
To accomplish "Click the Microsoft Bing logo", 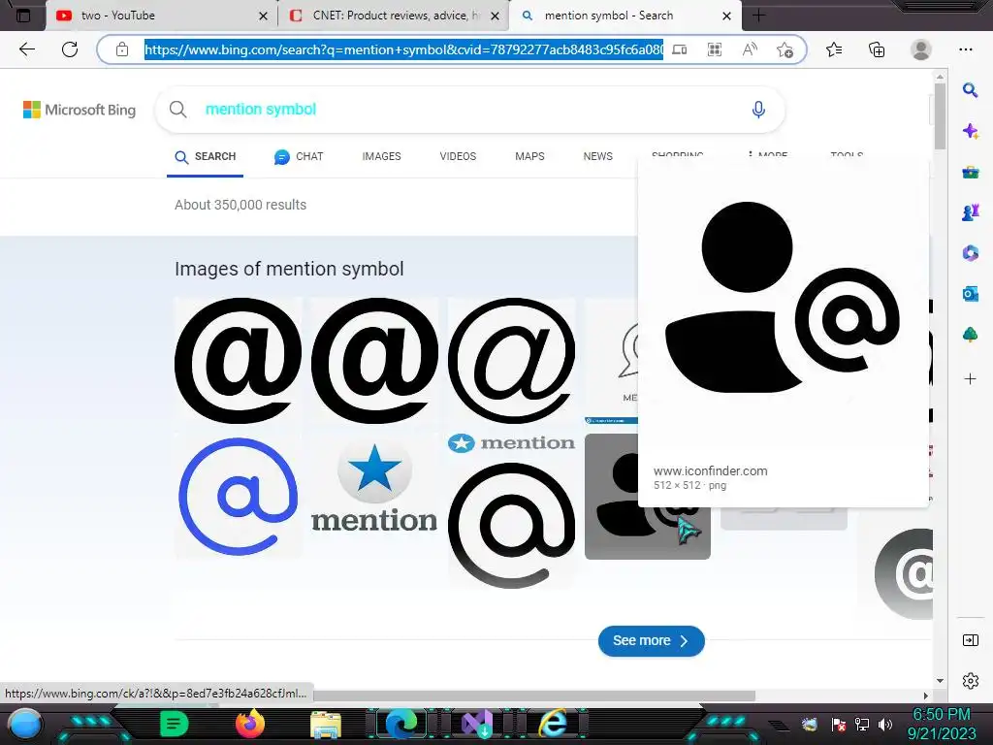I will 80,110.
